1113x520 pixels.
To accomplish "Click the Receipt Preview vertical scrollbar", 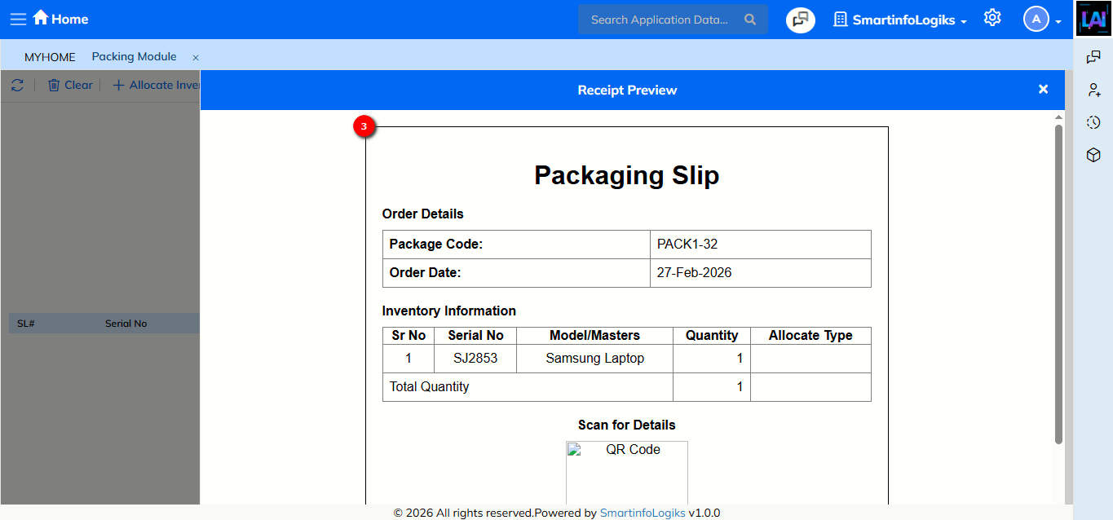I will 1058,284.
